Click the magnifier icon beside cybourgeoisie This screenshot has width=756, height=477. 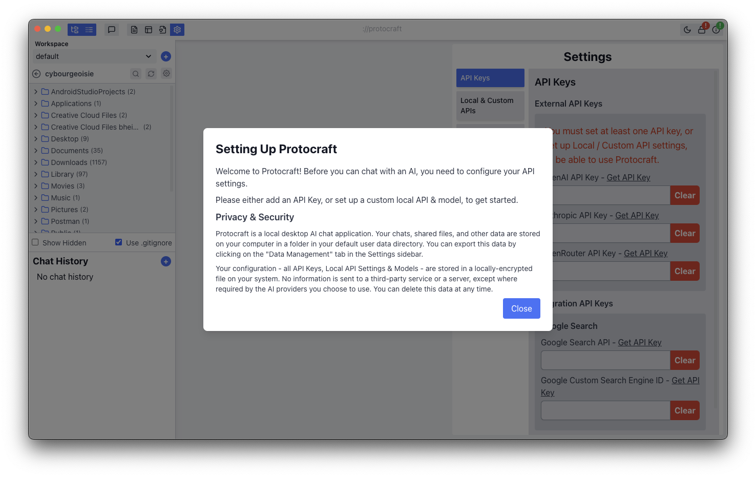(x=136, y=74)
